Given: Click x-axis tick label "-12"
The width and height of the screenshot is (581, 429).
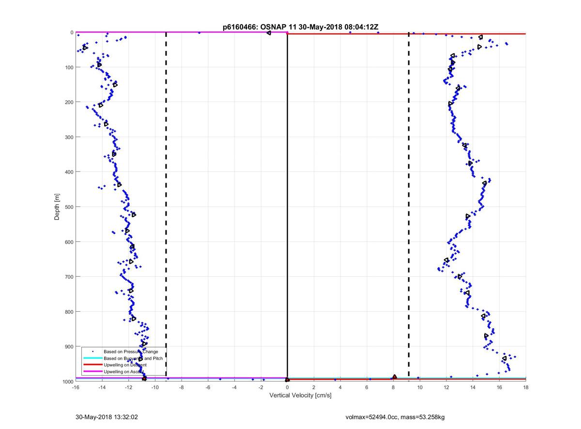Looking at the screenshot, I should click(129, 387).
